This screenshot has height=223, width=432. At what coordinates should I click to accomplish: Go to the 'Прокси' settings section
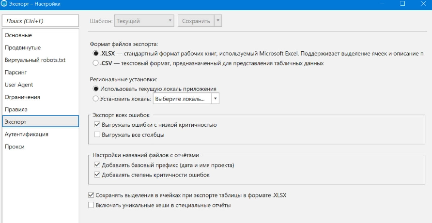point(15,147)
